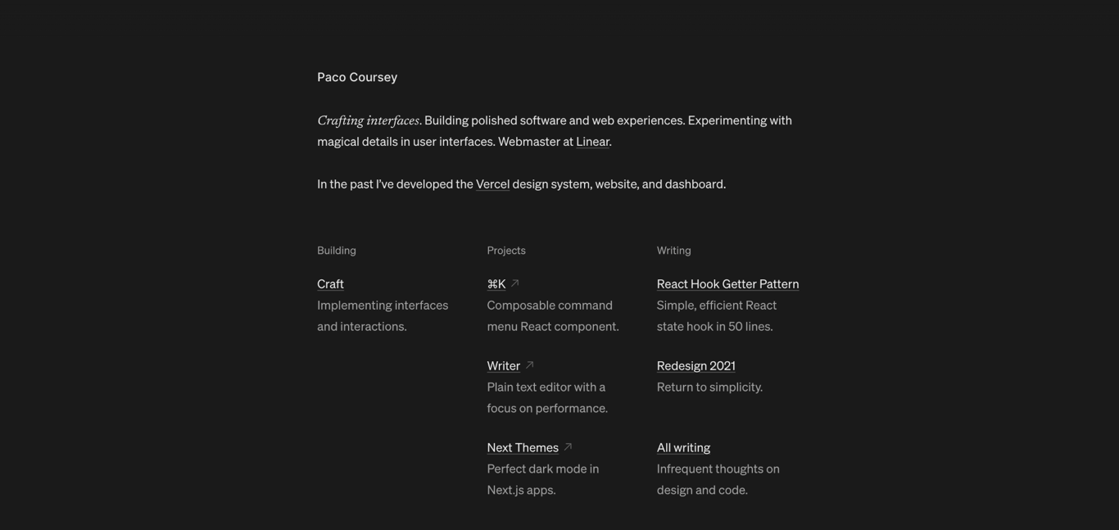The image size is (1119, 530).
Task: Click the 'Return to simplicity' description
Action: click(x=709, y=387)
